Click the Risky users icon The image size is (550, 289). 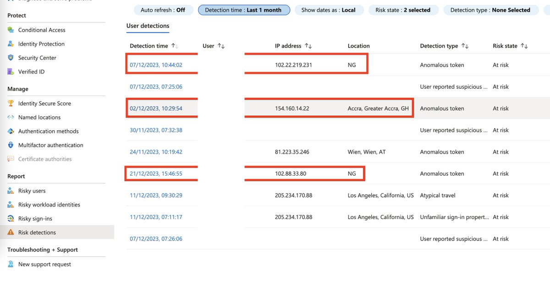coord(11,191)
